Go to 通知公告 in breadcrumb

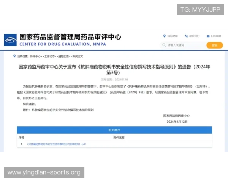(x=63, y=56)
